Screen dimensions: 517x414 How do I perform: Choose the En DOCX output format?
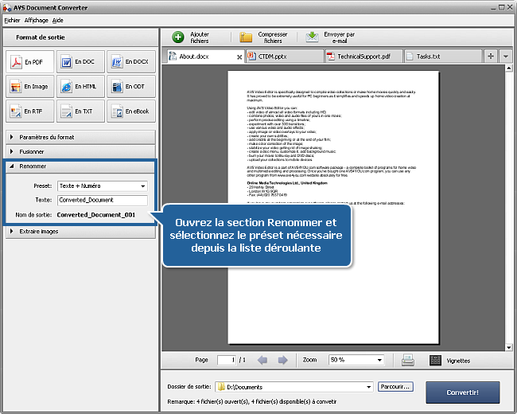(131, 62)
